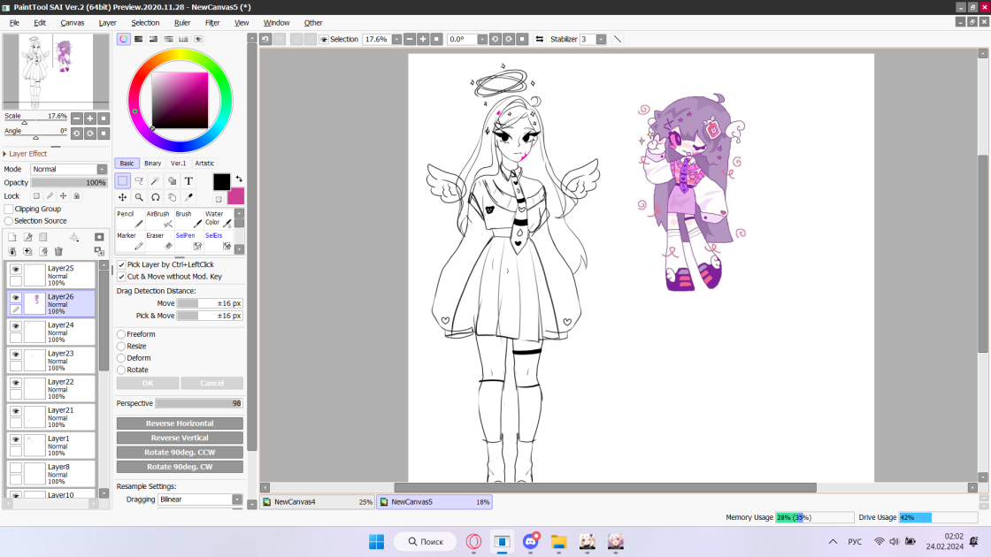Select the Magic Wand tool

tap(156, 180)
